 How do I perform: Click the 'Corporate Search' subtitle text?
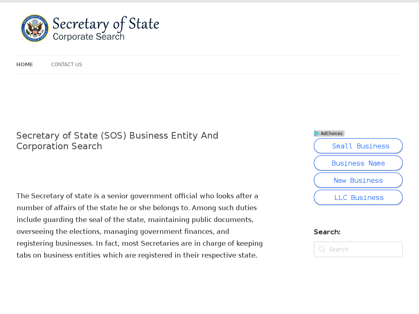88,36
